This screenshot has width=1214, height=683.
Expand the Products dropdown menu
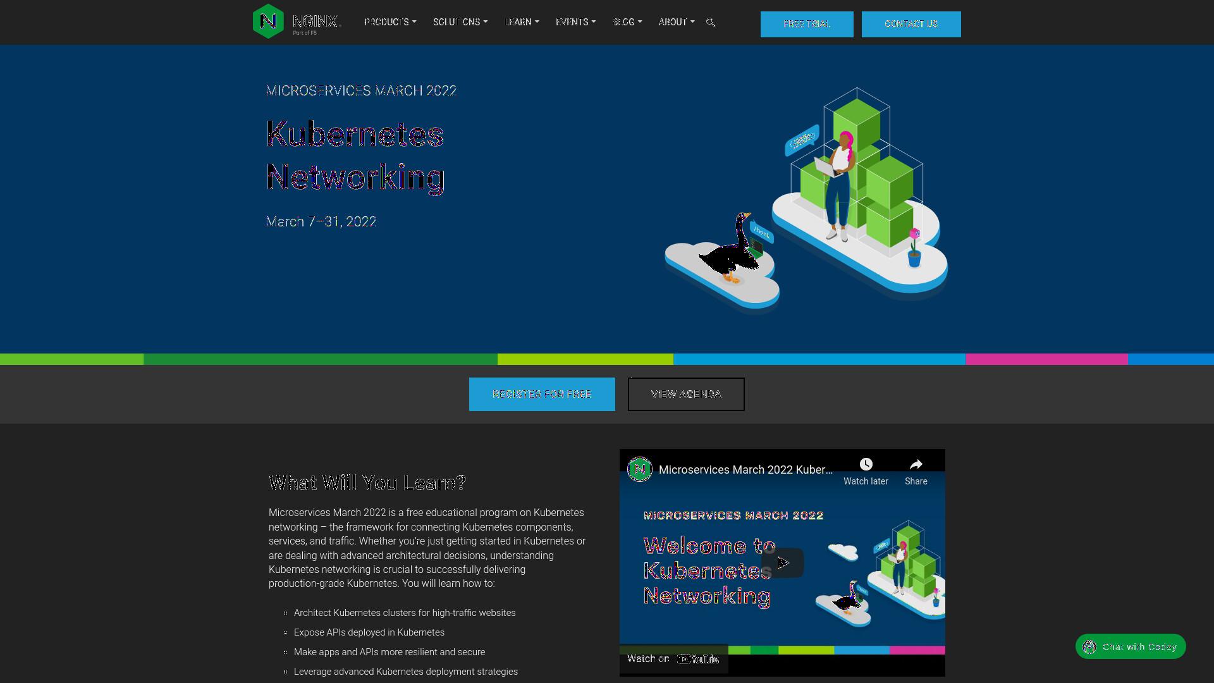(x=390, y=22)
